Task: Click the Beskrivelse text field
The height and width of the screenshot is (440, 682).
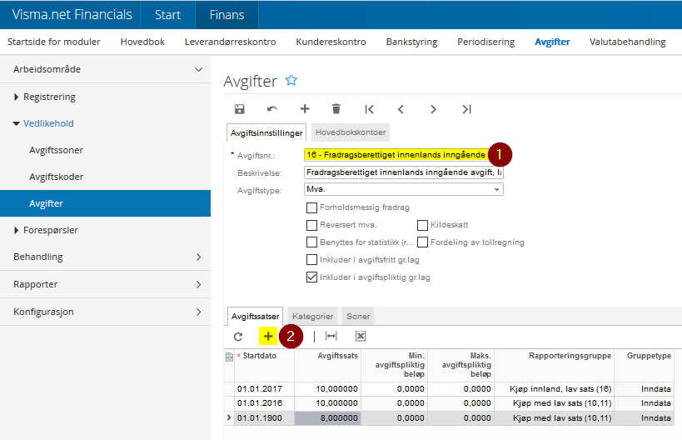Action: [403, 172]
